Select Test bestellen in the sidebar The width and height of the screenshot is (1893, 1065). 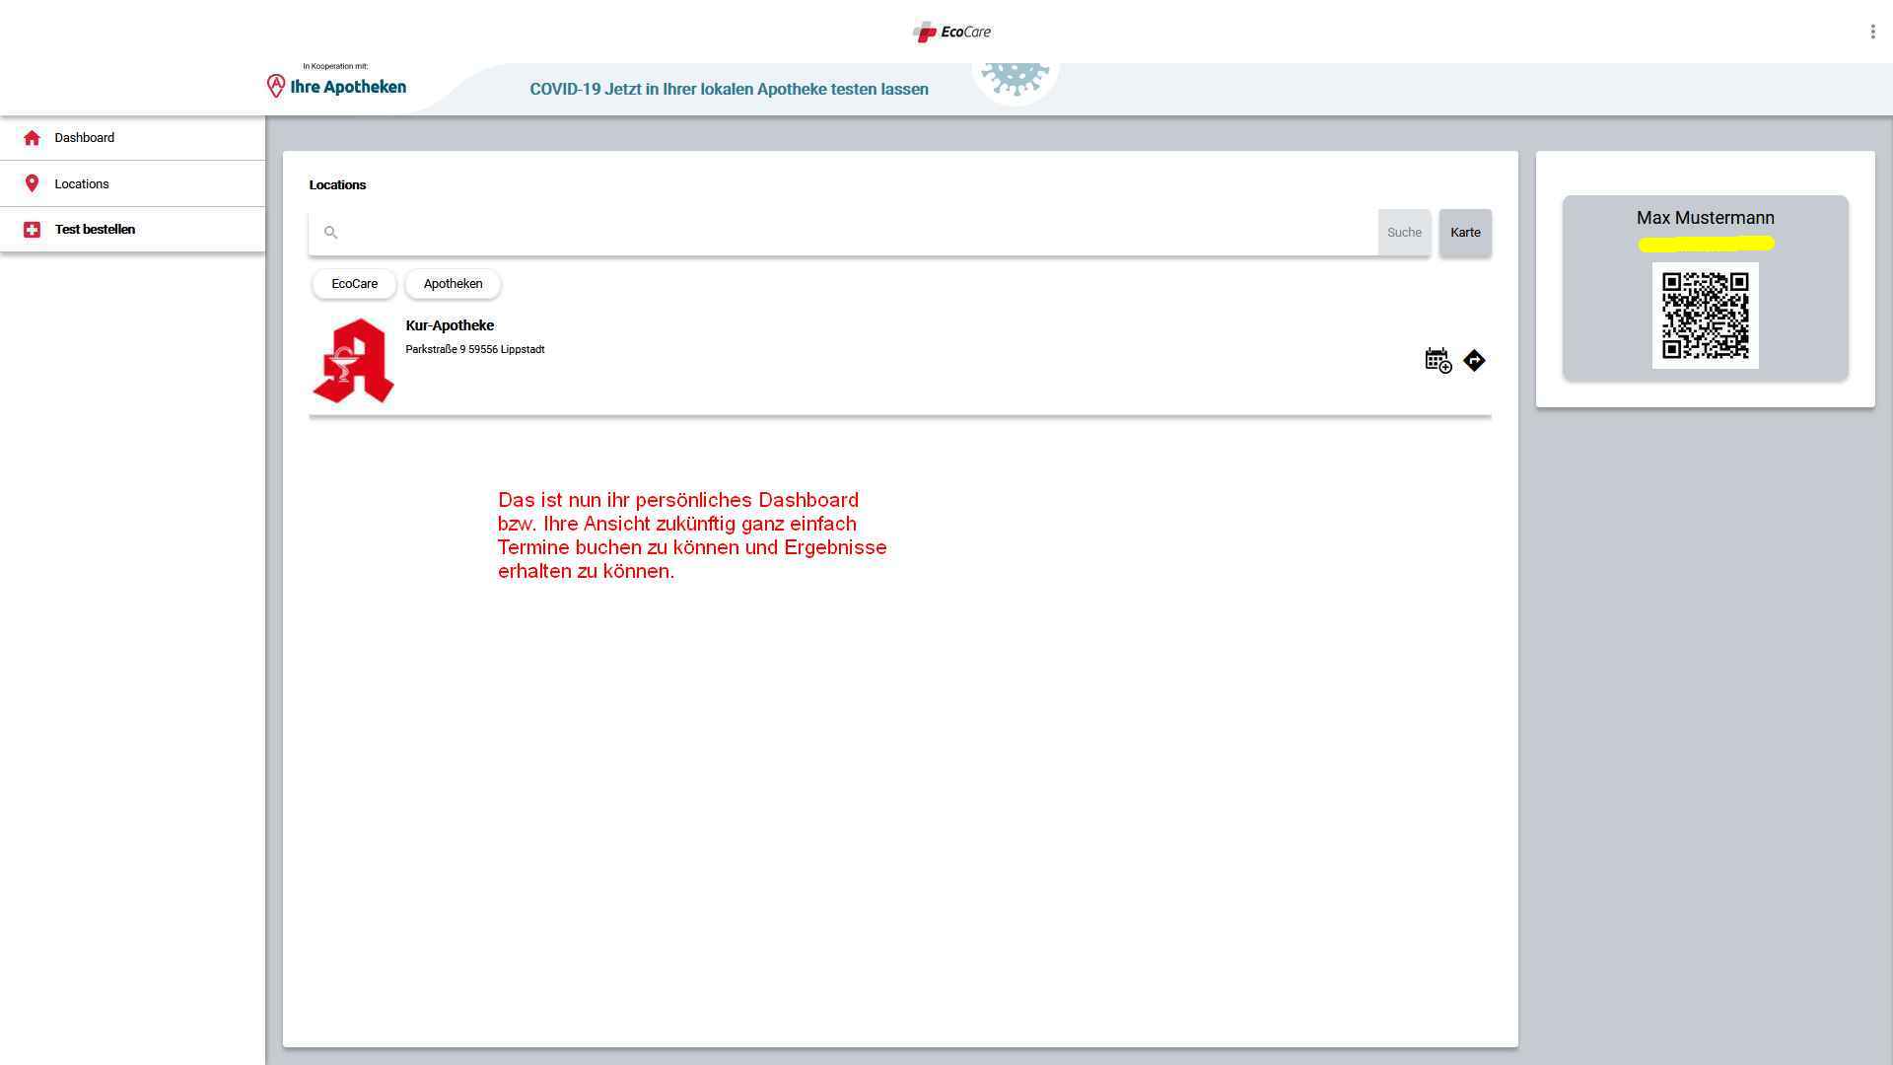pos(95,230)
